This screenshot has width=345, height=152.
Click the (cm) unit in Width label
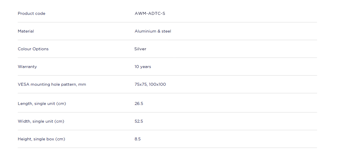point(59,121)
